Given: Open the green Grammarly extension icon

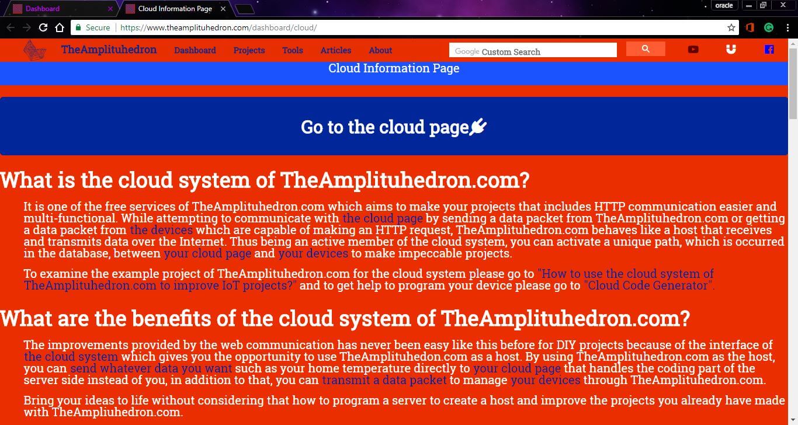Looking at the screenshot, I should point(769,27).
